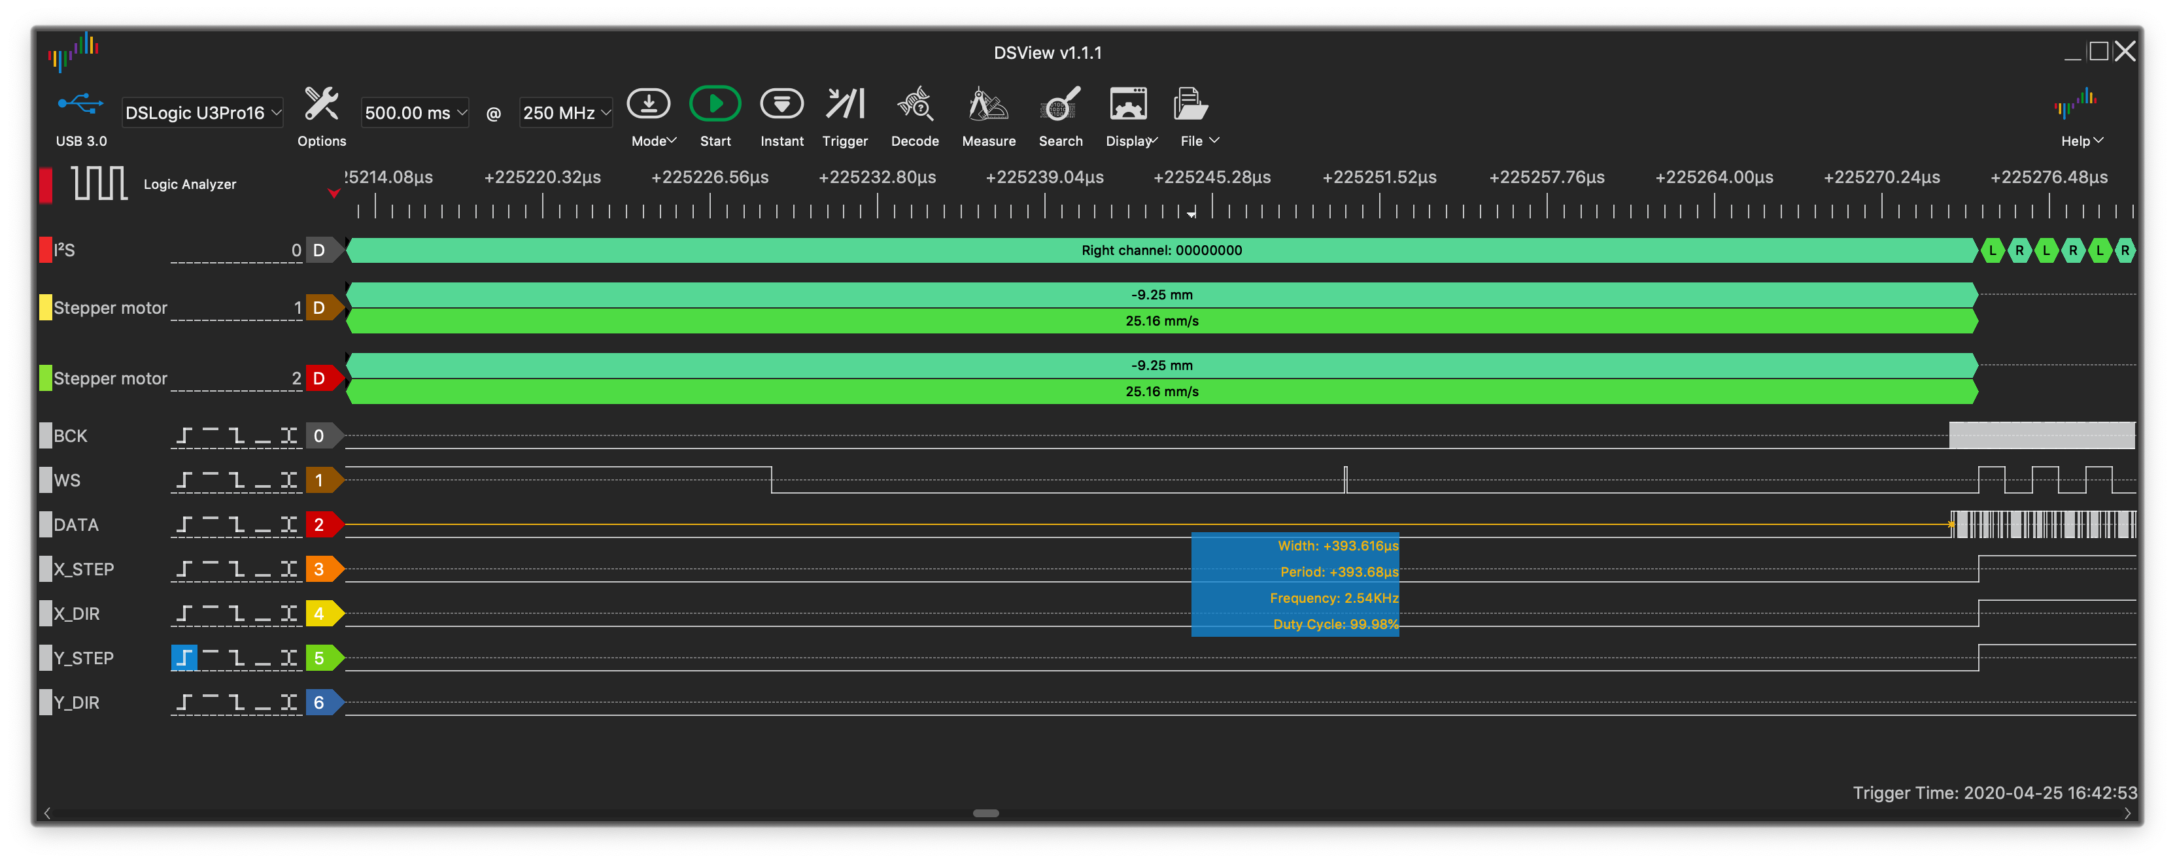Click the USB 3.0 connection icon

click(80, 105)
